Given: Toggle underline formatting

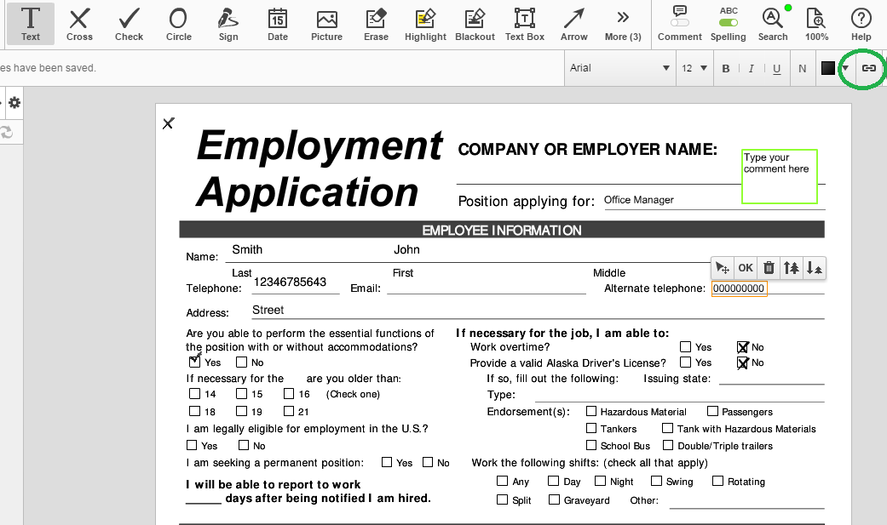Looking at the screenshot, I should (776, 68).
